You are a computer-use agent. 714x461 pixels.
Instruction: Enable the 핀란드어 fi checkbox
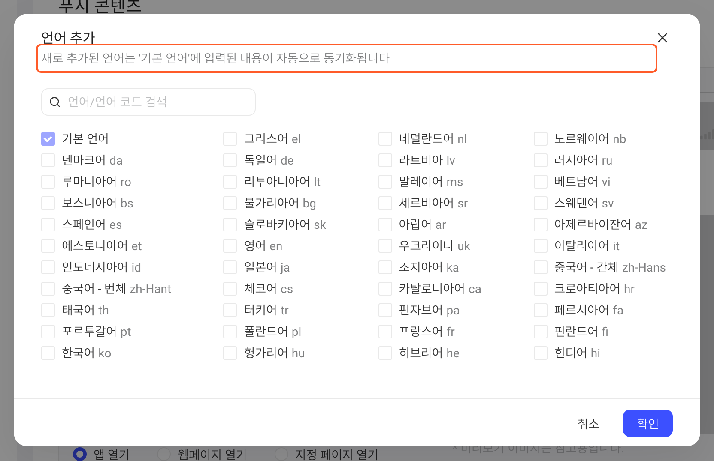(541, 332)
